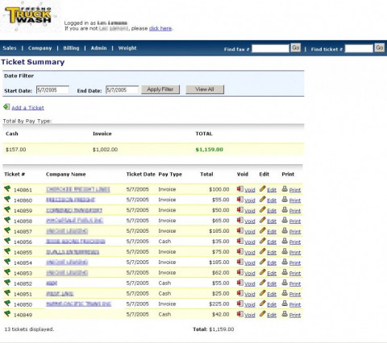Click green flag icon for ticket 140849
Image resolution: width=387 pixels, height=343 pixels.
7,314
